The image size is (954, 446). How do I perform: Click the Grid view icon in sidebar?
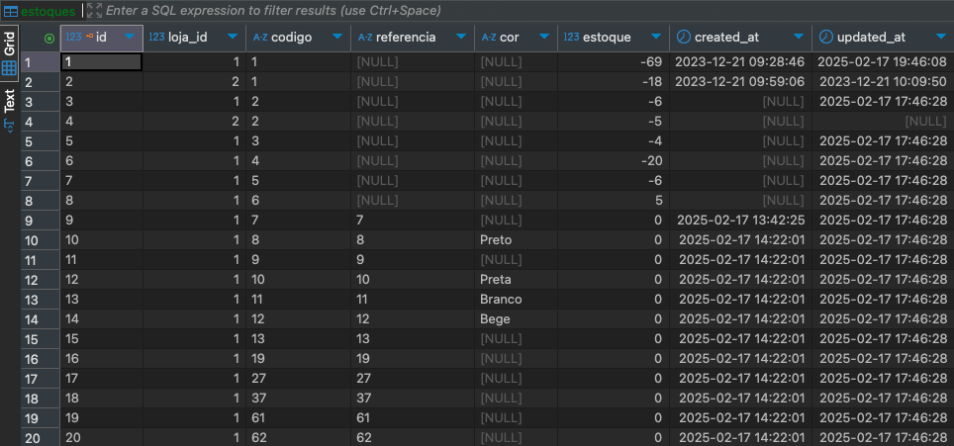pyautogui.click(x=9, y=68)
